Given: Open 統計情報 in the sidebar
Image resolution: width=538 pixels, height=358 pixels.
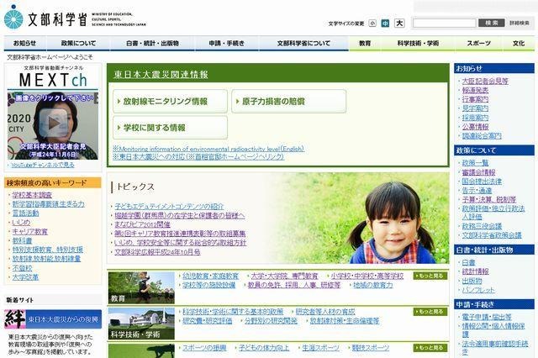Looking at the screenshot, I should [x=475, y=271].
